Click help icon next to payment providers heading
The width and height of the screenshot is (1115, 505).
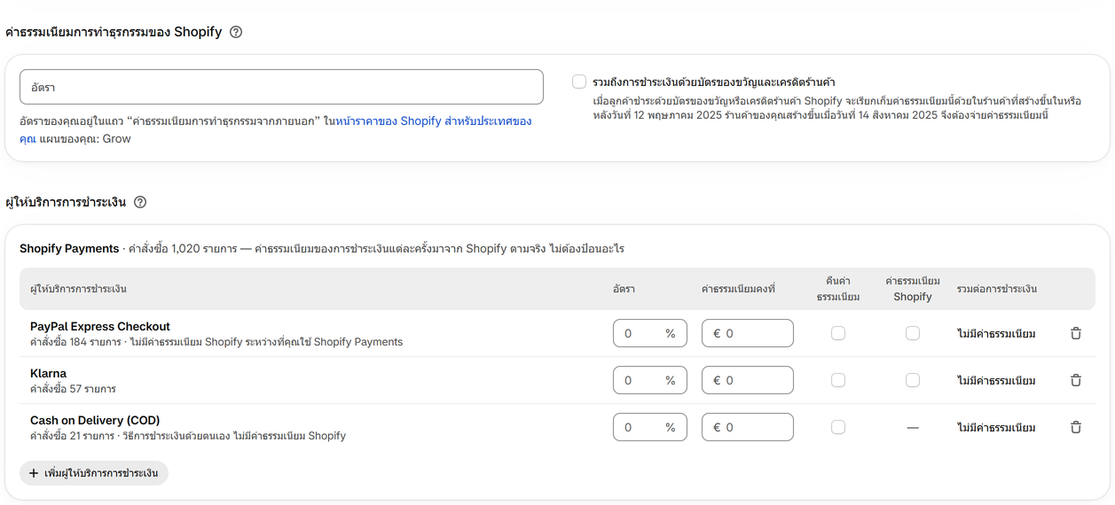140,202
